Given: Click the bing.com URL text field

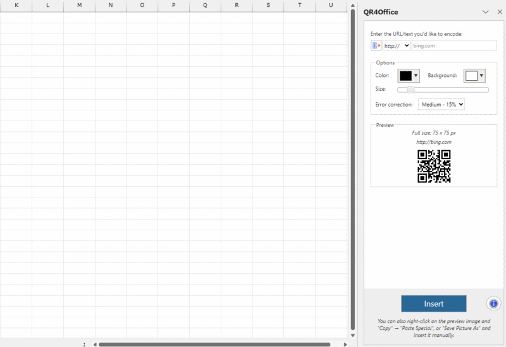Looking at the screenshot, I should [x=454, y=45].
